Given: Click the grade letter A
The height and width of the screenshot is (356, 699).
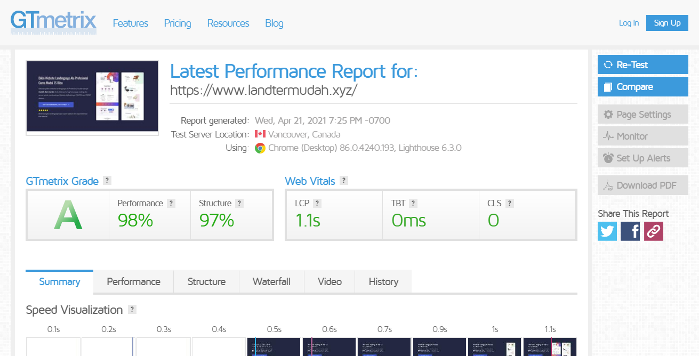Looking at the screenshot, I should [68, 215].
